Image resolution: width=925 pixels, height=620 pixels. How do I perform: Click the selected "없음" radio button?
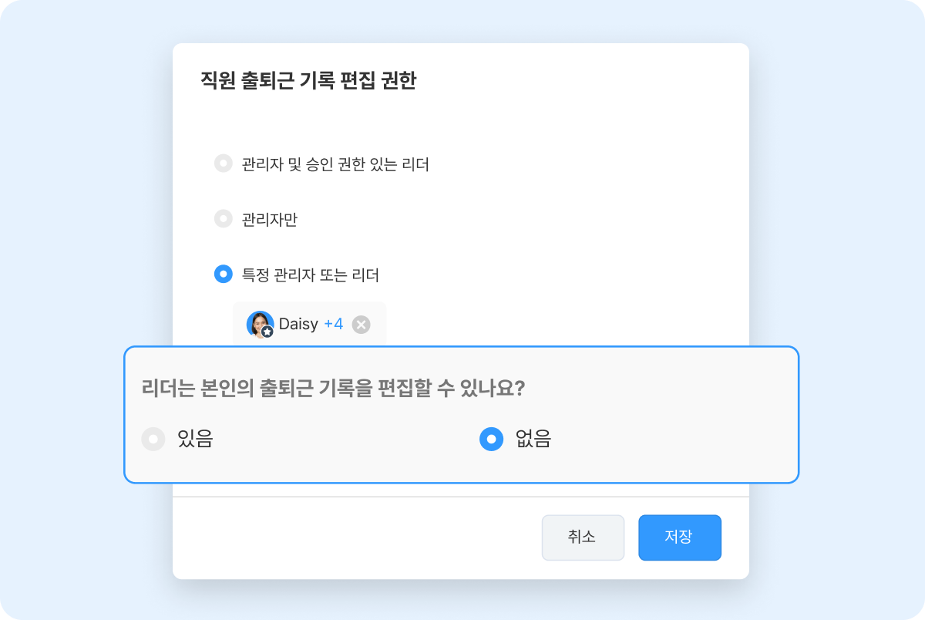click(x=491, y=440)
